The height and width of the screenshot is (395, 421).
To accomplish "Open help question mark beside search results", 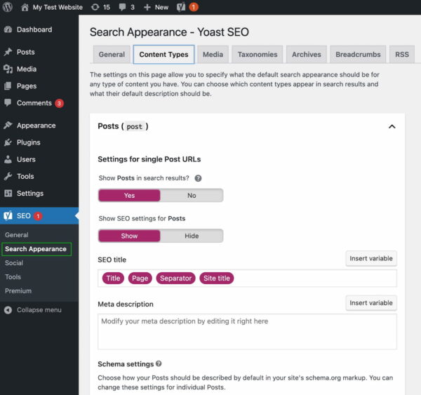I will pos(198,178).
